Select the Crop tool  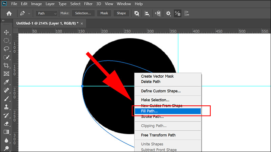[6, 66]
